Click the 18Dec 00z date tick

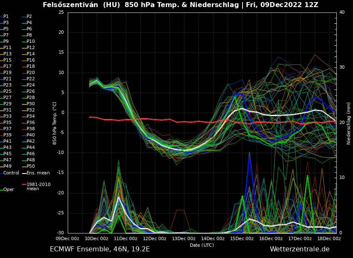[329, 238]
